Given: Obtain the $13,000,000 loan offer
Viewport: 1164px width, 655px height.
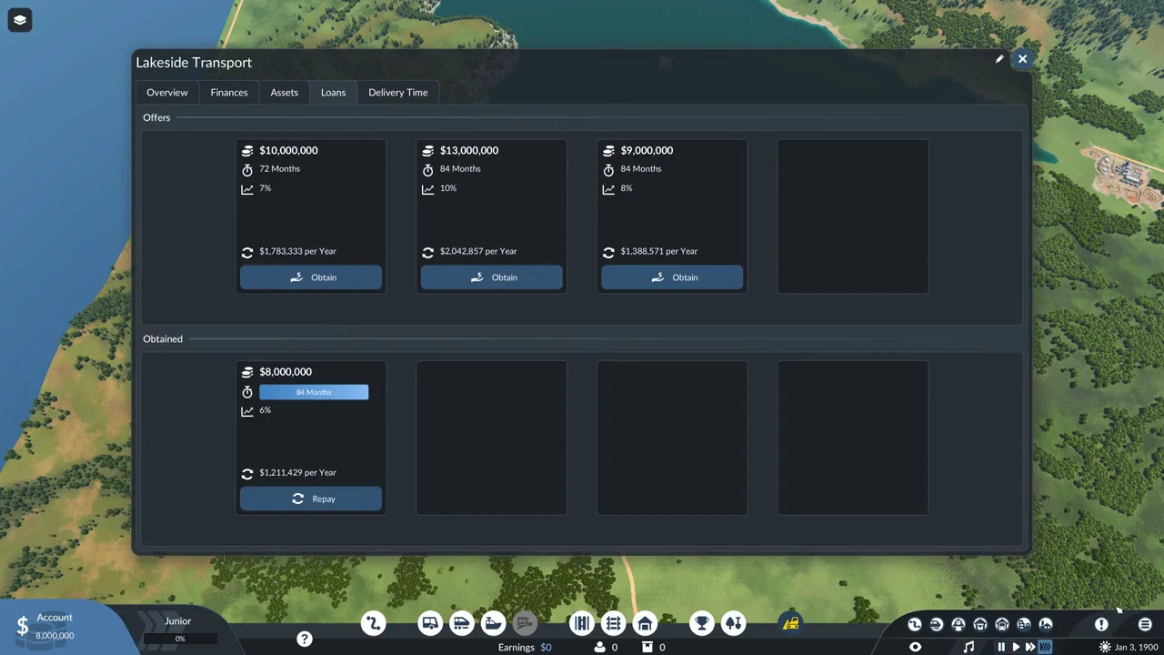Looking at the screenshot, I should tap(492, 277).
